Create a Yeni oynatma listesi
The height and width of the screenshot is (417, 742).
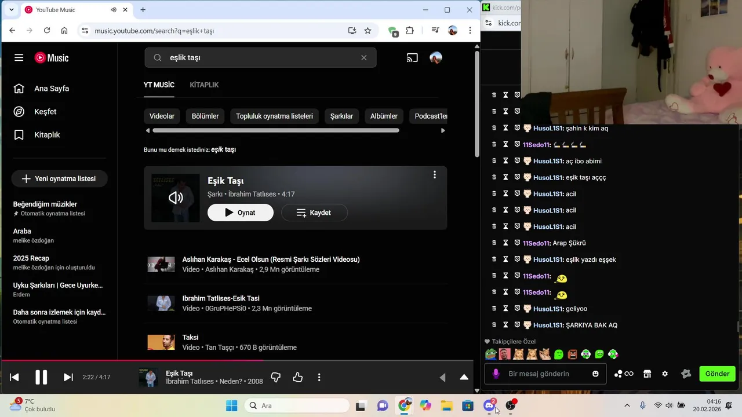[59, 179]
